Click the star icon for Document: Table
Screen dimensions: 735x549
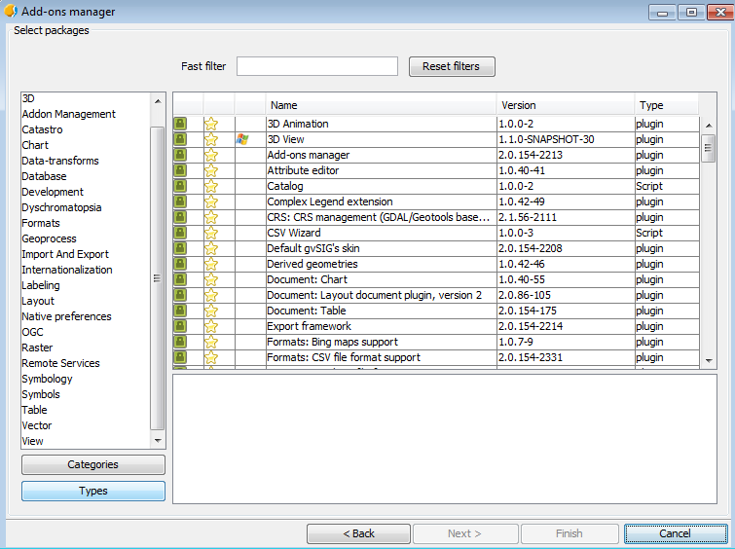pos(211,311)
